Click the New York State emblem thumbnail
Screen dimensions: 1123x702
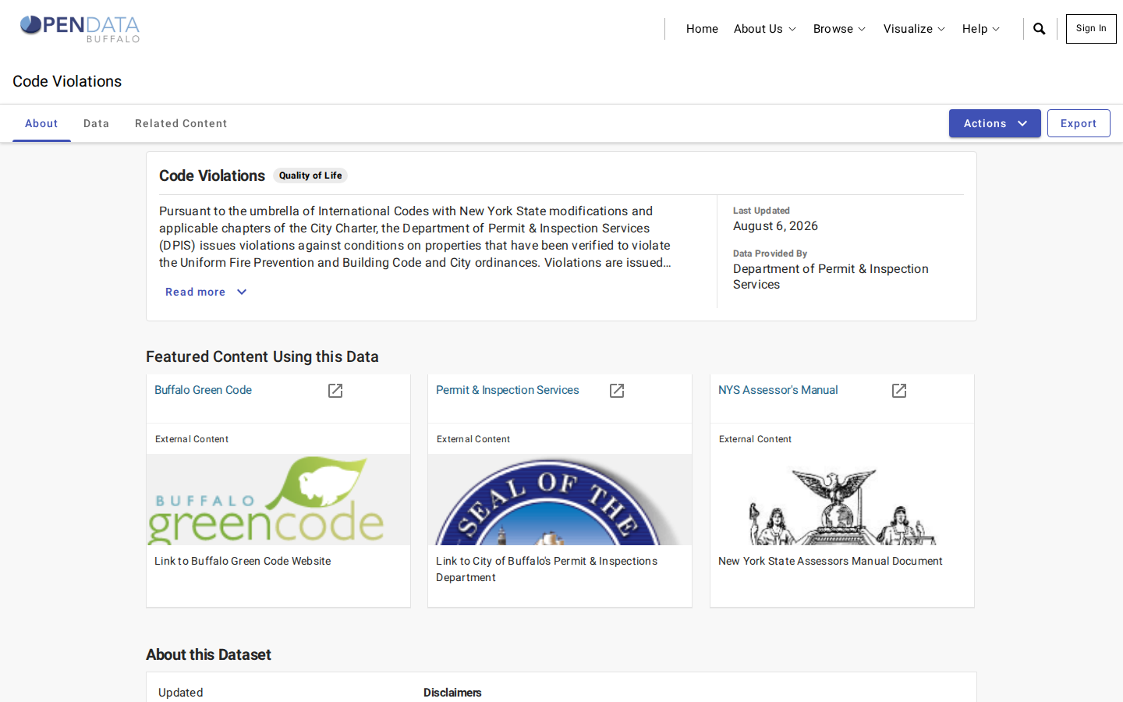point(842,500)
